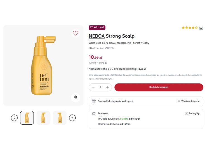
Task: Add product to favorites with heart icon
Action: [76, 33]
